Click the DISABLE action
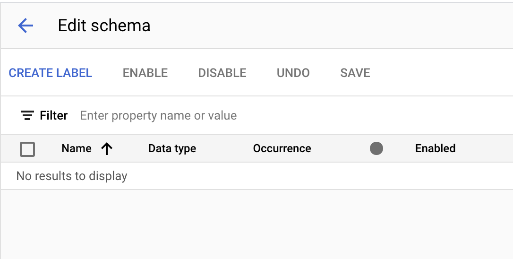 (222, 73)
